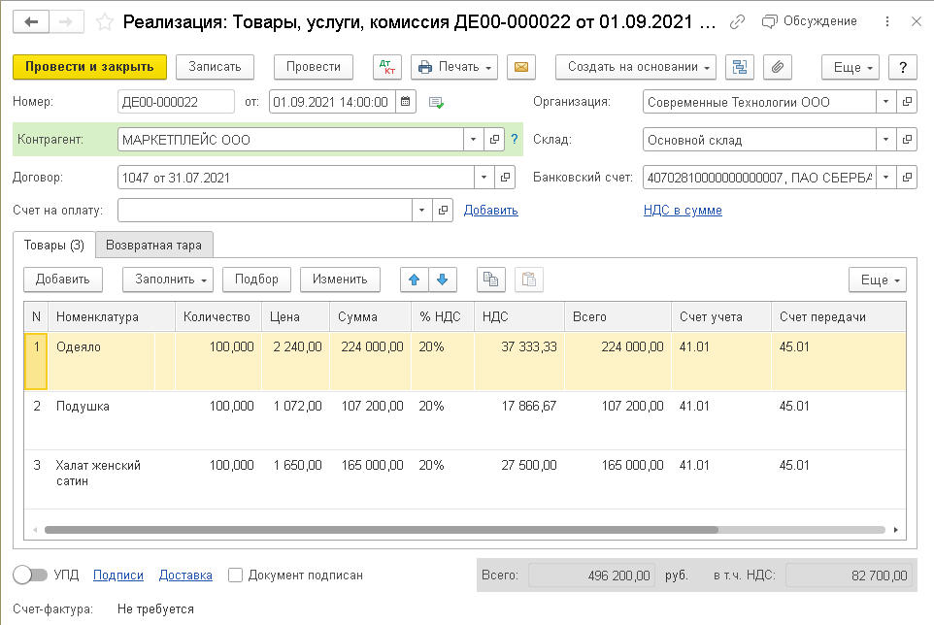This screenshot has width=934, height=625.
Task: Copy rows with the copy icon
Action: (491, 280)
